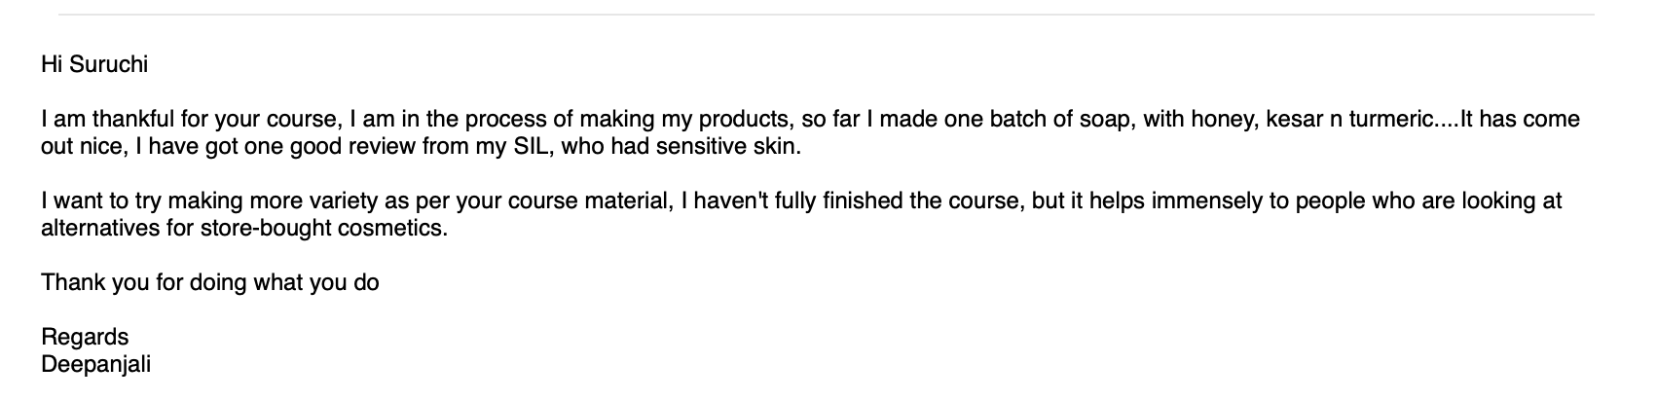
Task: Click the "Thank you for doing what you do" line
Action: click(x=209, y=283)
